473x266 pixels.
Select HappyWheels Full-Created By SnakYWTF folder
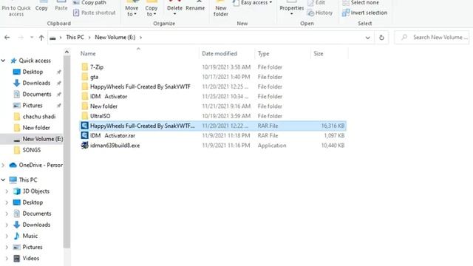click(x=213, y=86)
